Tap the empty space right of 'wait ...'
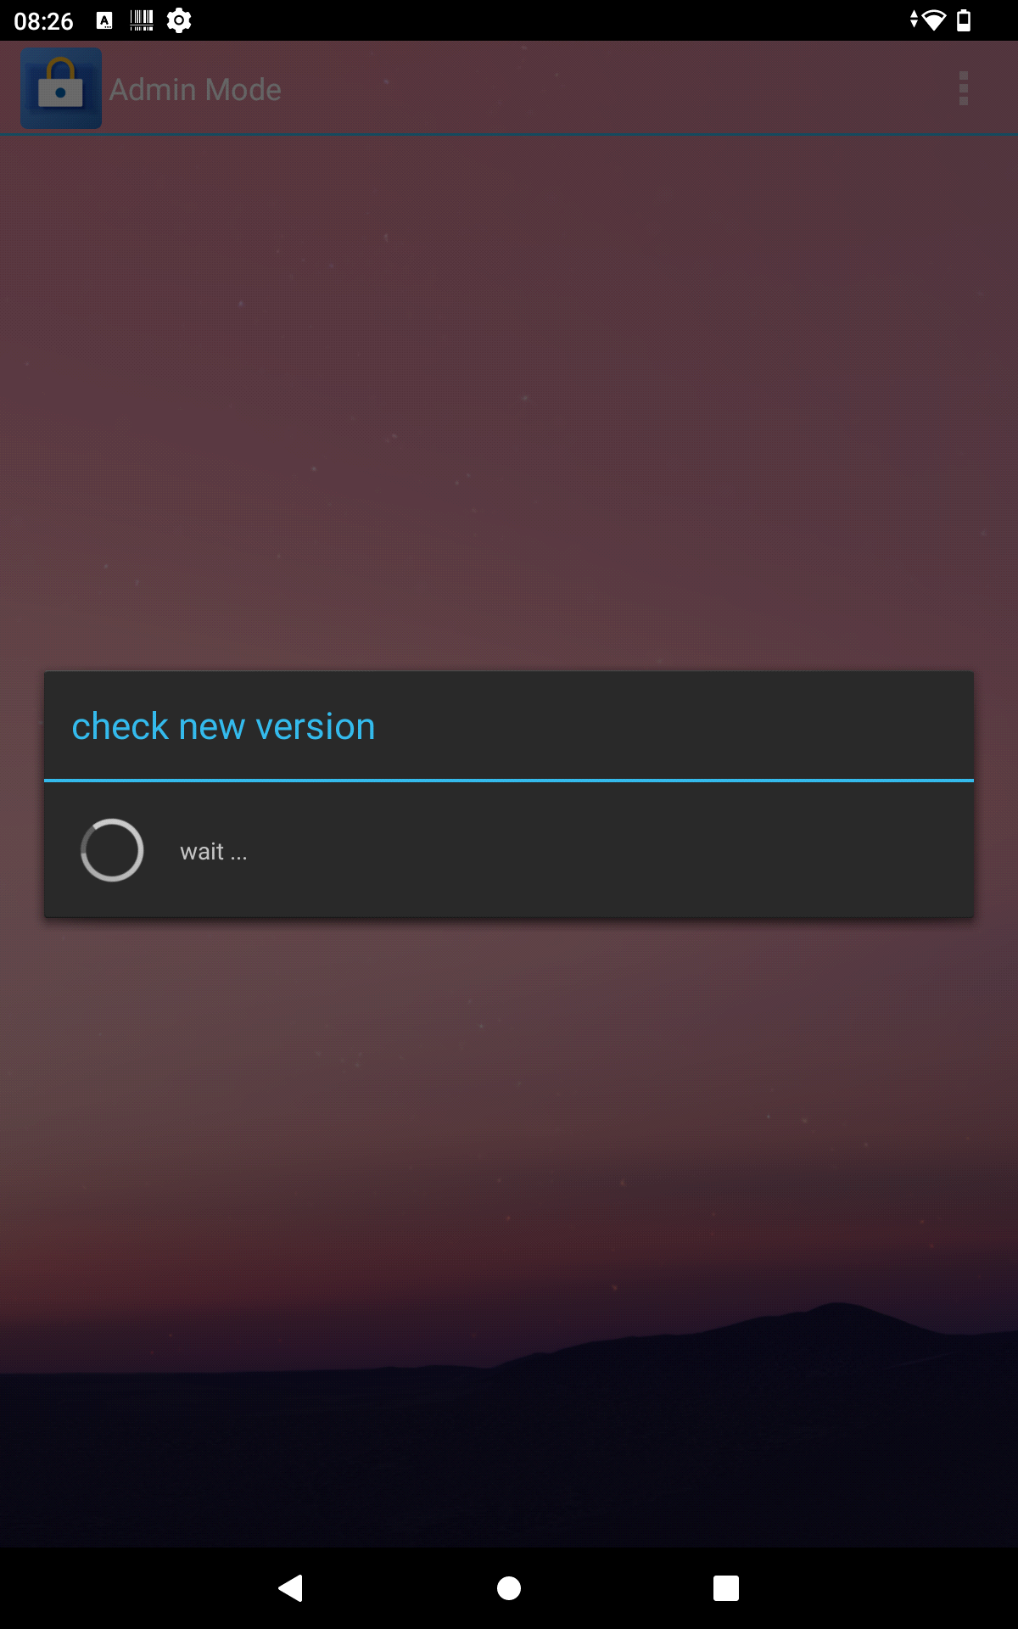Image resolution: width=1018 pixels, height=1629 pixels. 611,851
